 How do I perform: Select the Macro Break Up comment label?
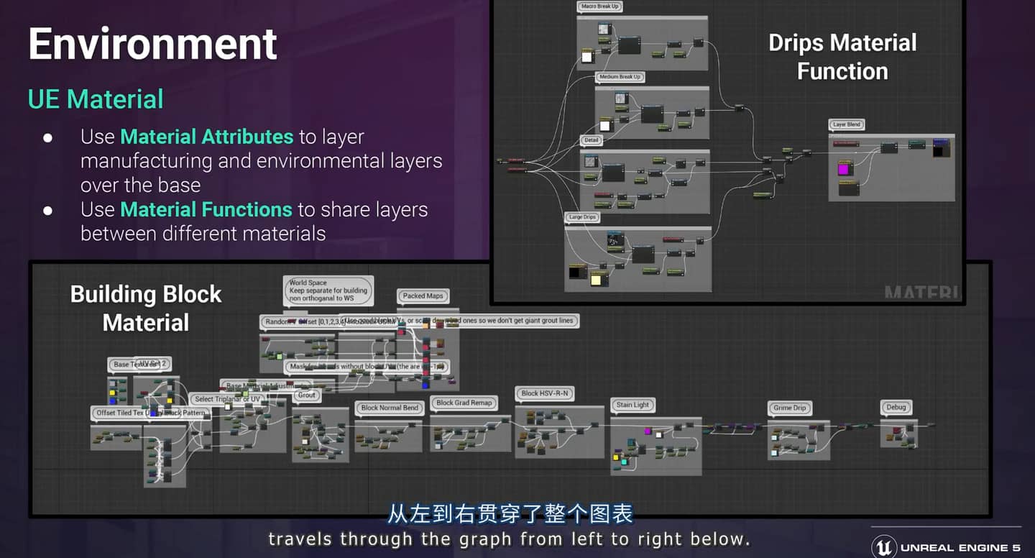pyautogui.click(x=599, y=6)
